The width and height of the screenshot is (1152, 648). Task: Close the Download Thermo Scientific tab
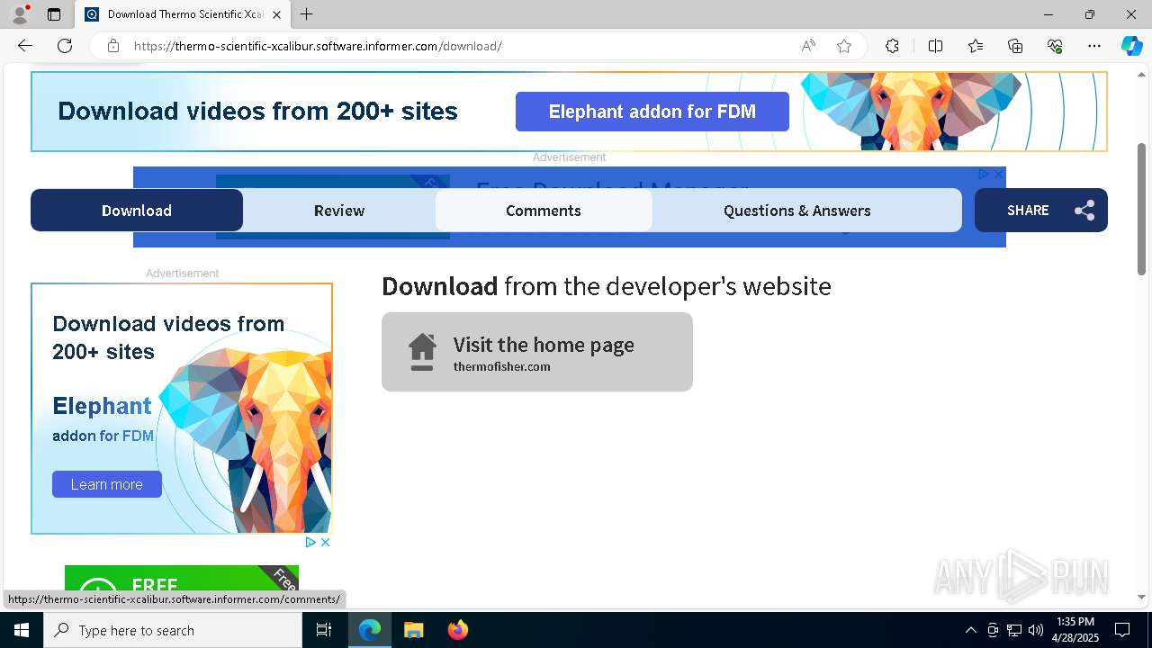(x=277, y=14)
